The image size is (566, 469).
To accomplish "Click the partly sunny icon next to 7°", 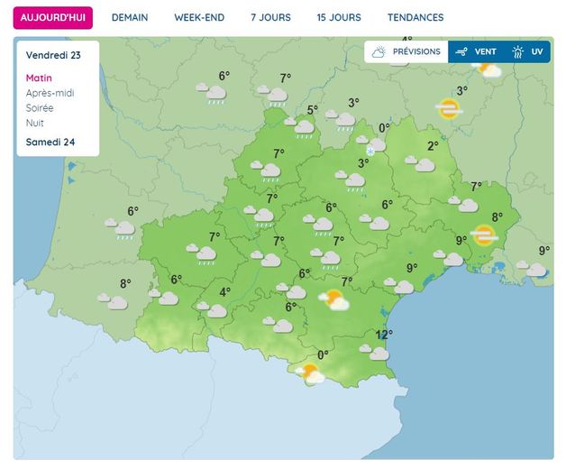I will click(337, 300).
